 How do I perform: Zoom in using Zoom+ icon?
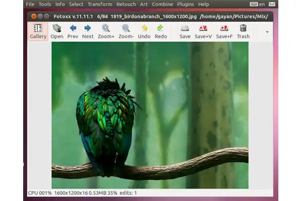point(106,31)
